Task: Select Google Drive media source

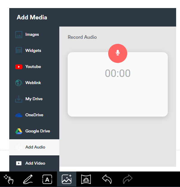Action: click(34, 131)
